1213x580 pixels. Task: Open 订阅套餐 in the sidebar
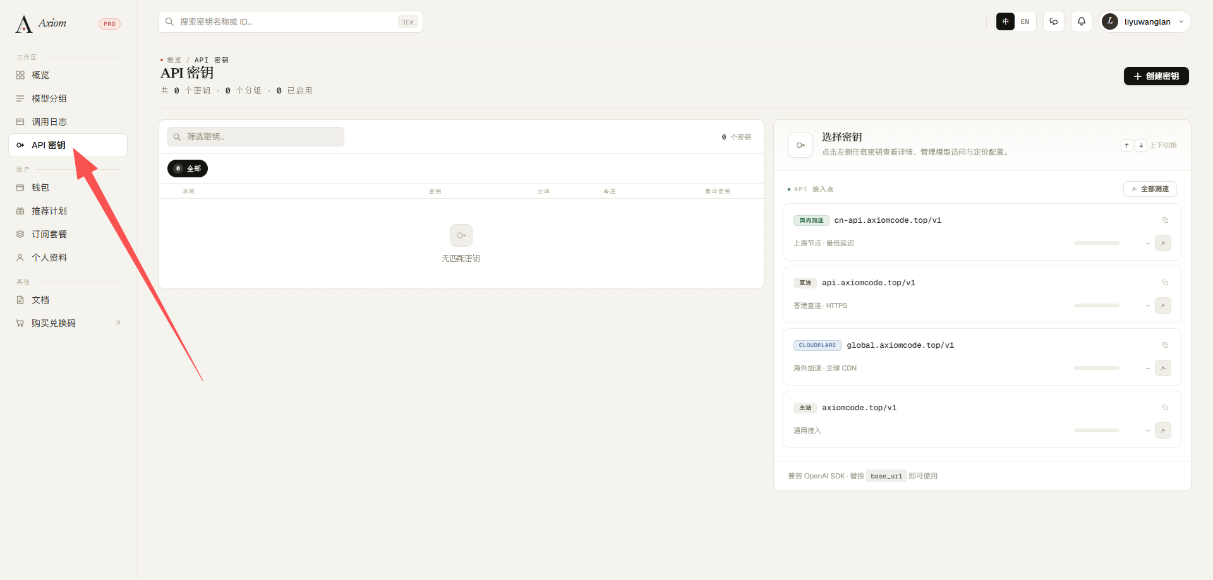(x=68, y=234)
